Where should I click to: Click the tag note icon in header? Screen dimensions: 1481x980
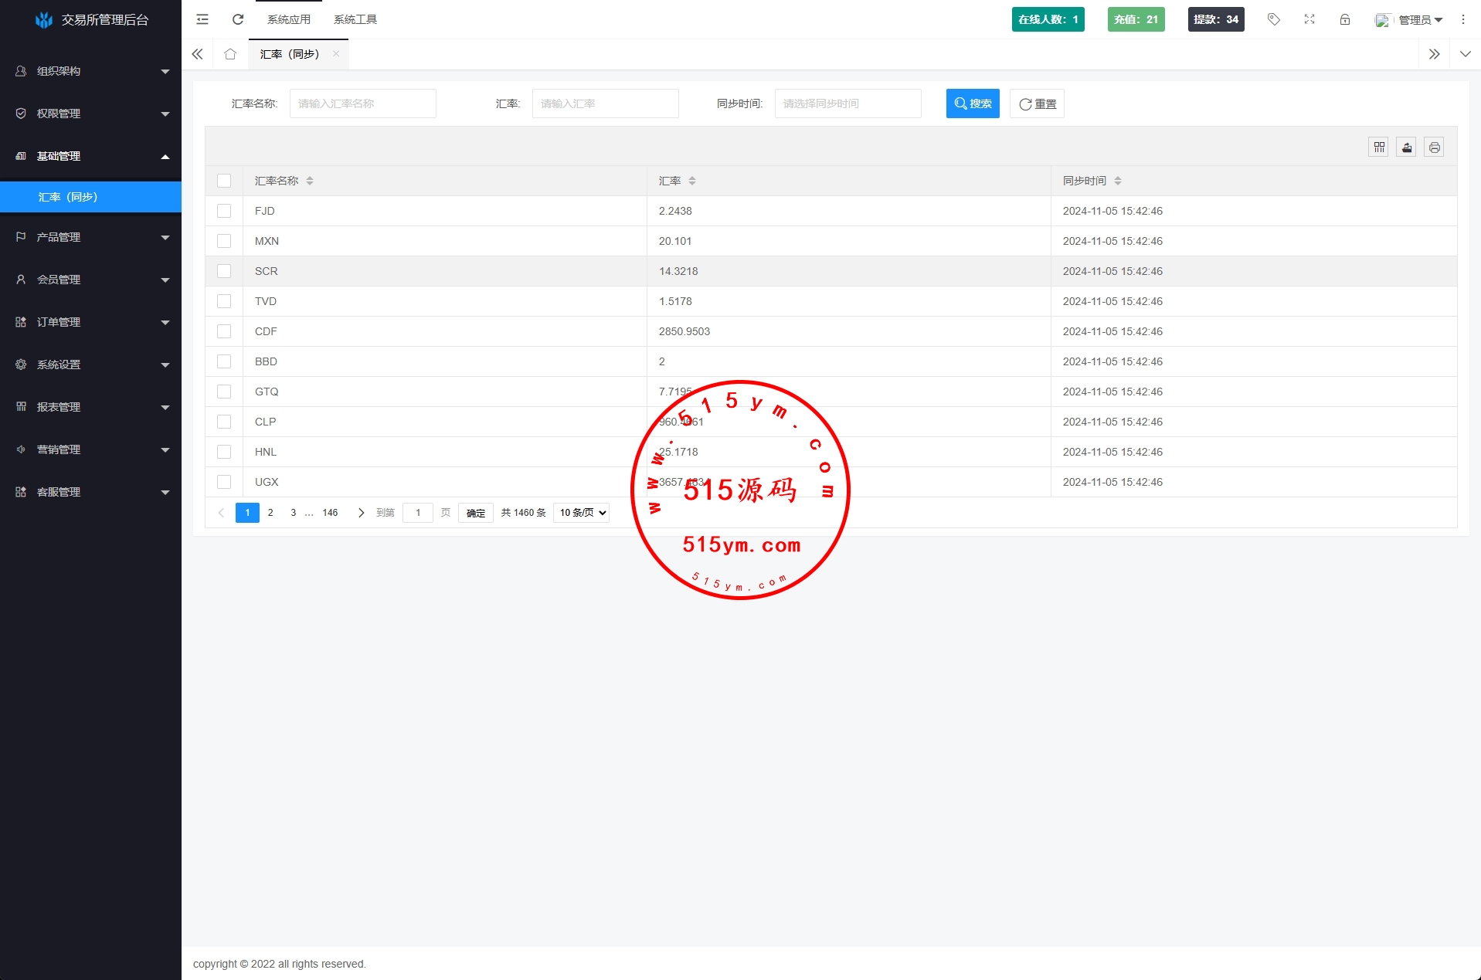click(x=1274, y=19)
